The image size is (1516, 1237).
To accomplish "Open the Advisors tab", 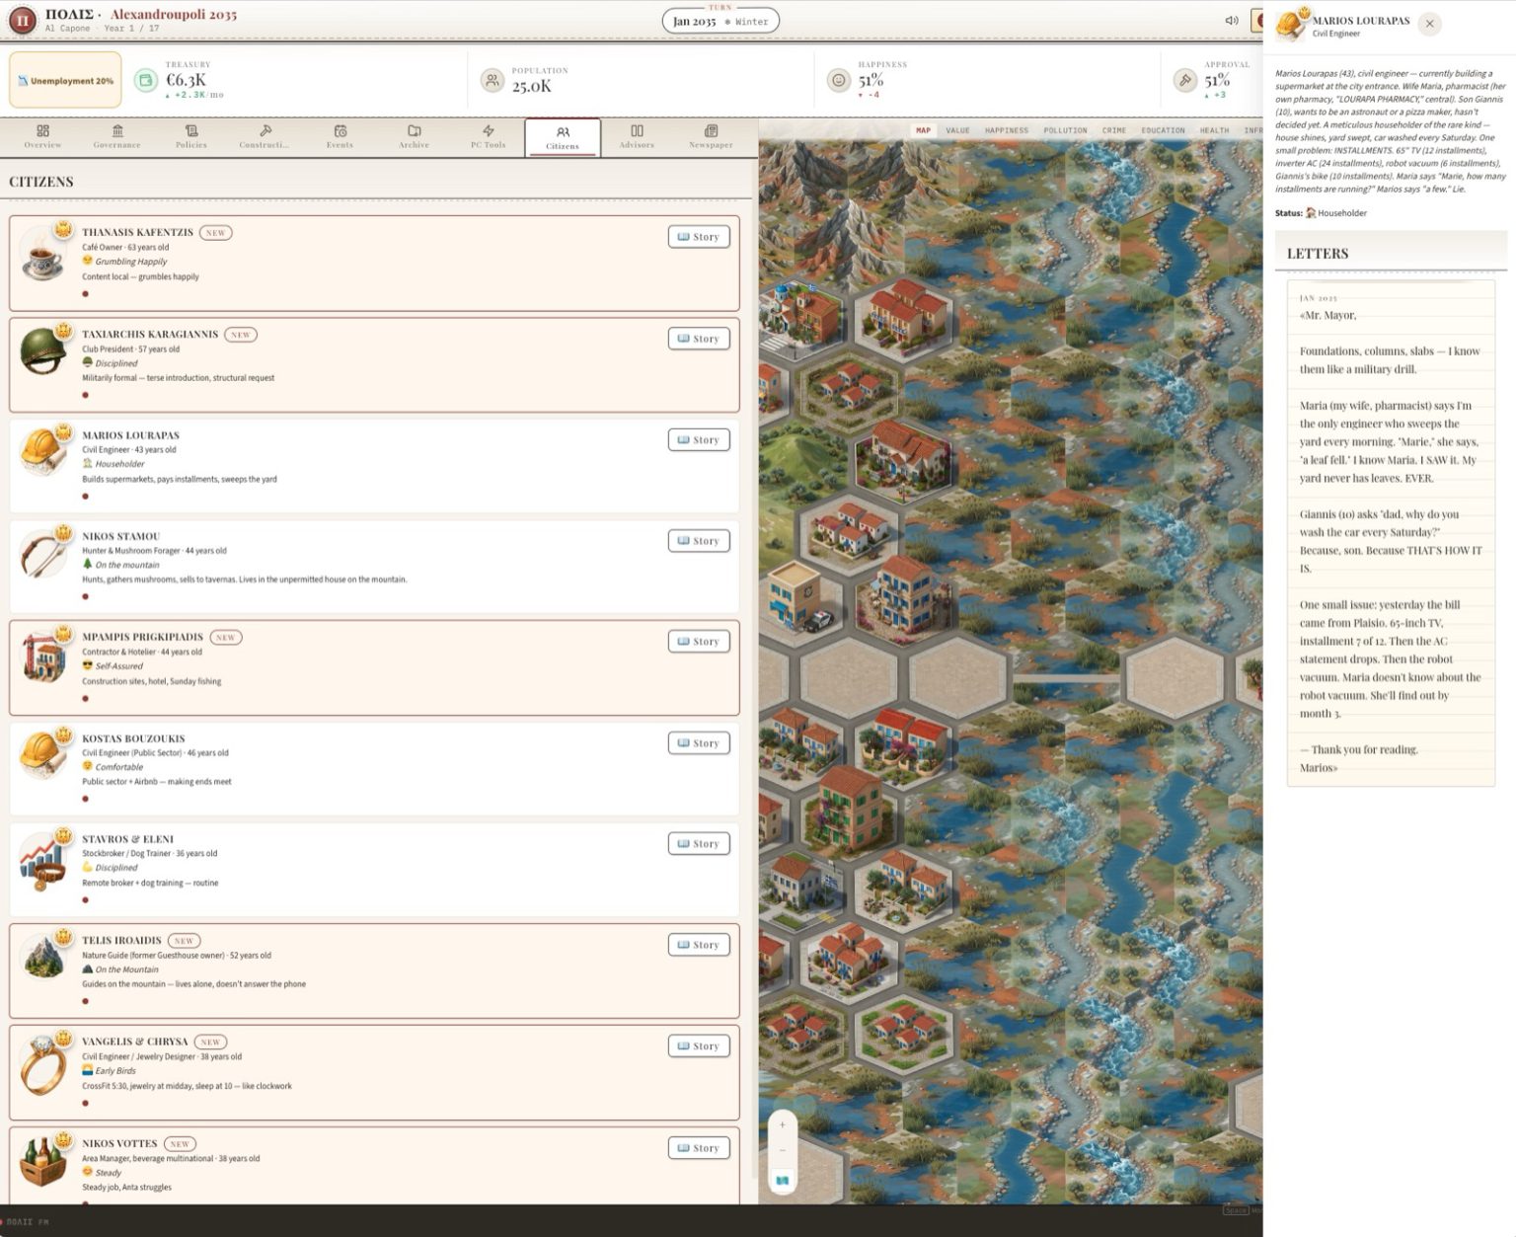I will [637, 137].
